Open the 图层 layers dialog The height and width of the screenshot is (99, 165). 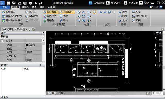pyautogui.click(x=64, y=16)
